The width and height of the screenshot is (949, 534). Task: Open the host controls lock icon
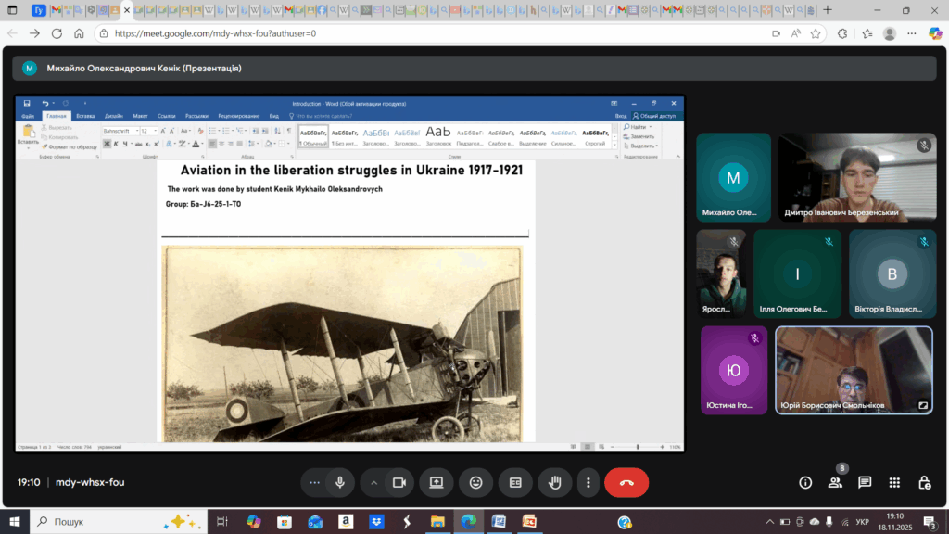pos(924,482)
